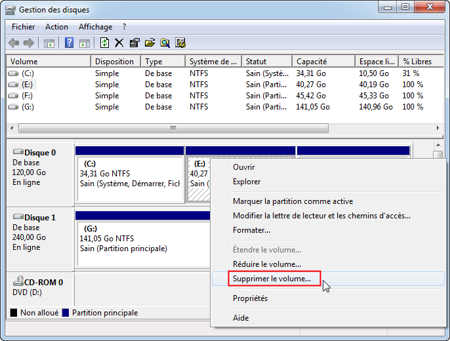Click the horizontal scrollbar right arrow
Image resolution: width=450 pixels, height=341 pixels.
click(x=438, y=128)
